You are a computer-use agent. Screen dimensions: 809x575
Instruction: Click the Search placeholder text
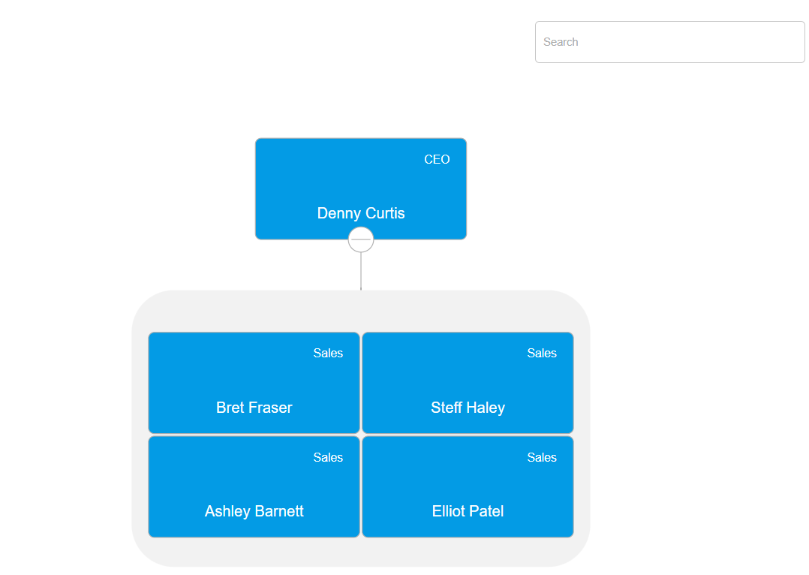pos(561,42)
